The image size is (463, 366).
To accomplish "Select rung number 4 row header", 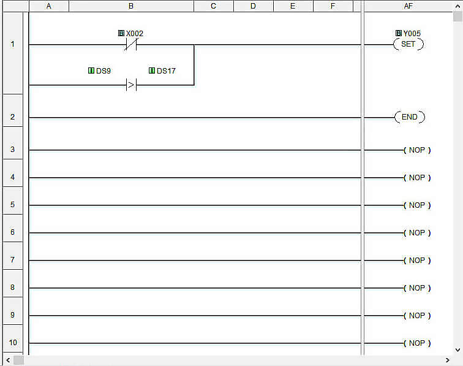I will pyautogui.click(x=13, y=173).
